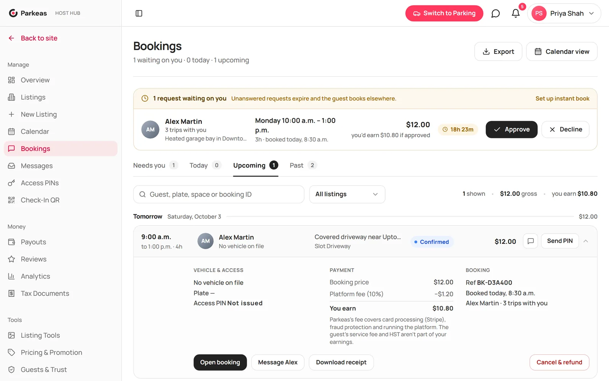Click the HOST HUB label

pyautogui.click(x=68, y=13)
